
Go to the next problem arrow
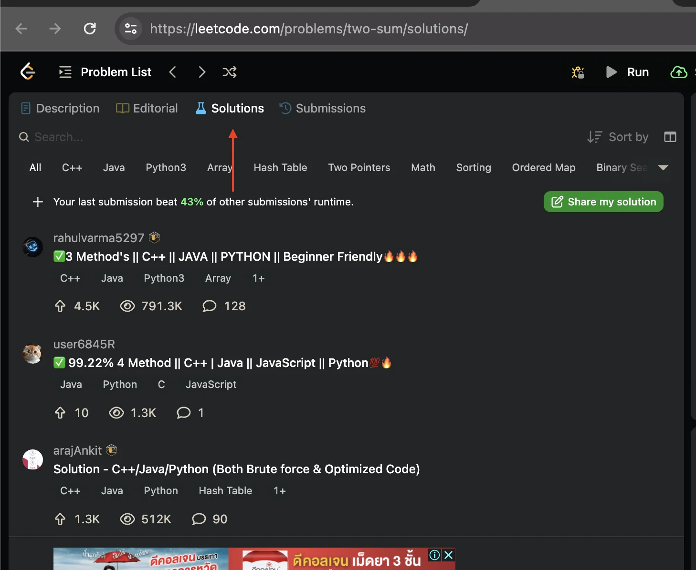pyautogui.click(x=202, y=72)
